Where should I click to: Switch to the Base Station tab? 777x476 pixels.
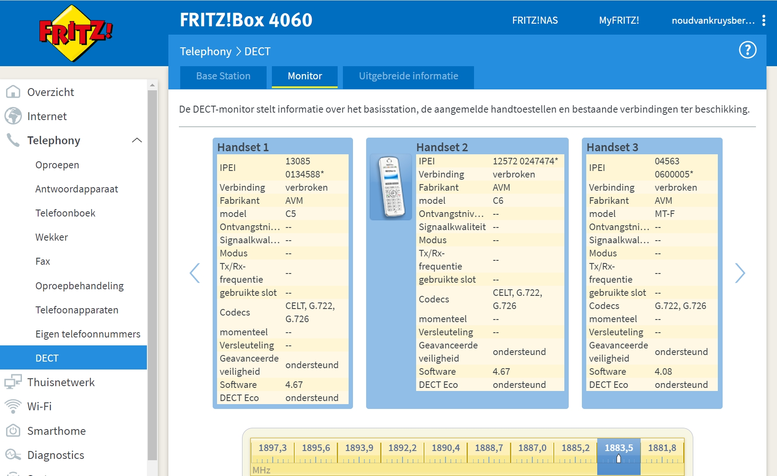click(x=223, y=76)
